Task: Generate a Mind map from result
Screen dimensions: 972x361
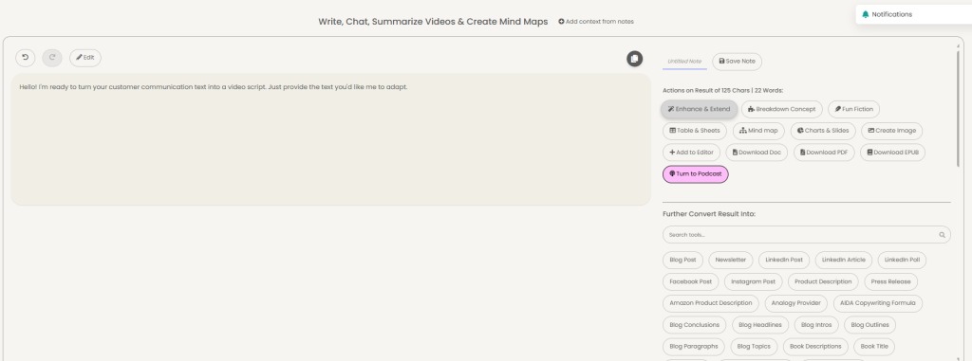Action: coord(758,131)
